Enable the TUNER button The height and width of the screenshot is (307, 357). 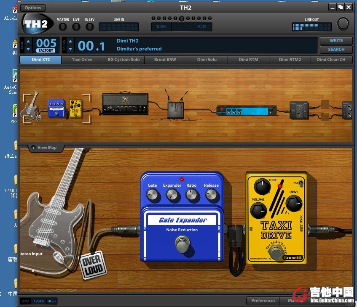[161, 27]
